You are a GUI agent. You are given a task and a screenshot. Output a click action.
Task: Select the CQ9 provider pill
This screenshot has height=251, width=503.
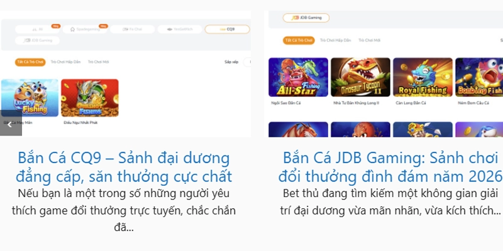227,29
